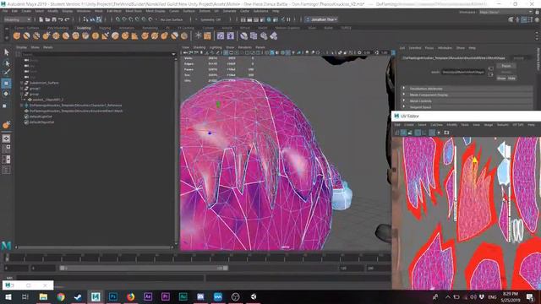This screenshot has height=304, width=541.
Task: Open the No Live Surface field
Action: [x=172, y=19]
